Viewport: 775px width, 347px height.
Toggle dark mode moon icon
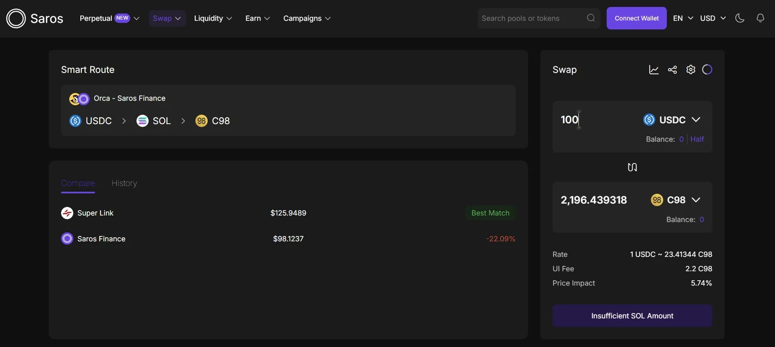740,18
